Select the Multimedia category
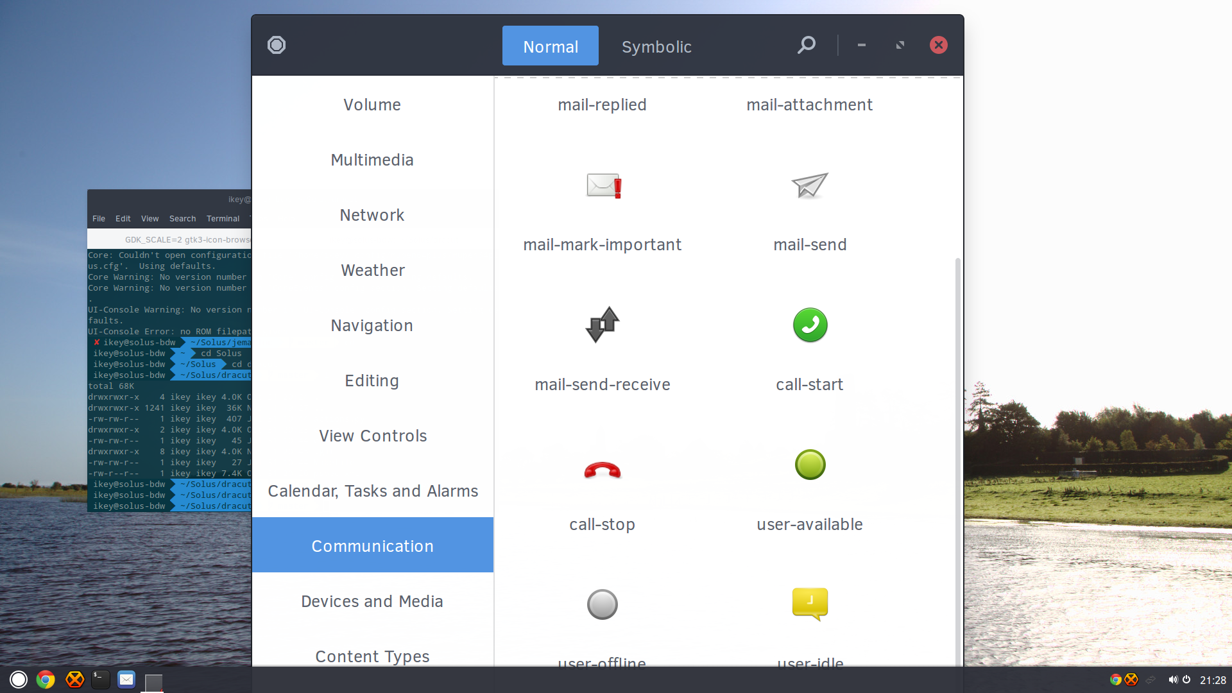Viewport: 1232px width, 693px height. [x=372, y=160]
